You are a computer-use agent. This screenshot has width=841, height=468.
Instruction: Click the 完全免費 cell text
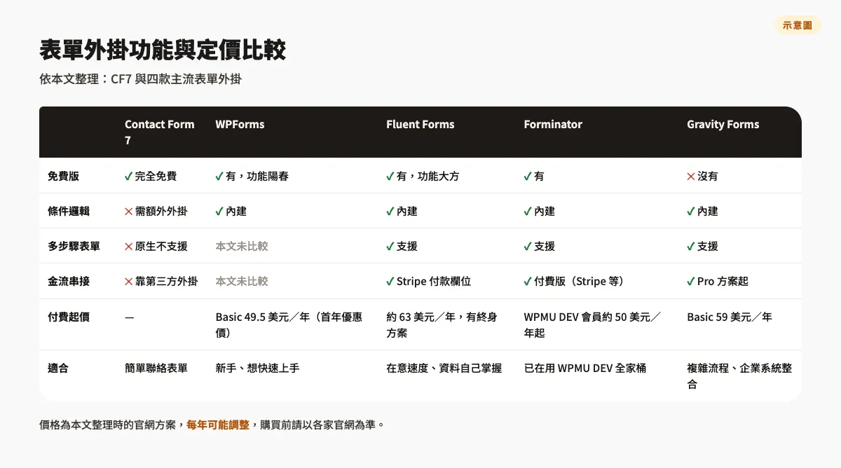(156, 176)
